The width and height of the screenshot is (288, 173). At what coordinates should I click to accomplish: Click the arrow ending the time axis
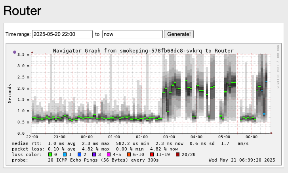(x=271, y=133)
